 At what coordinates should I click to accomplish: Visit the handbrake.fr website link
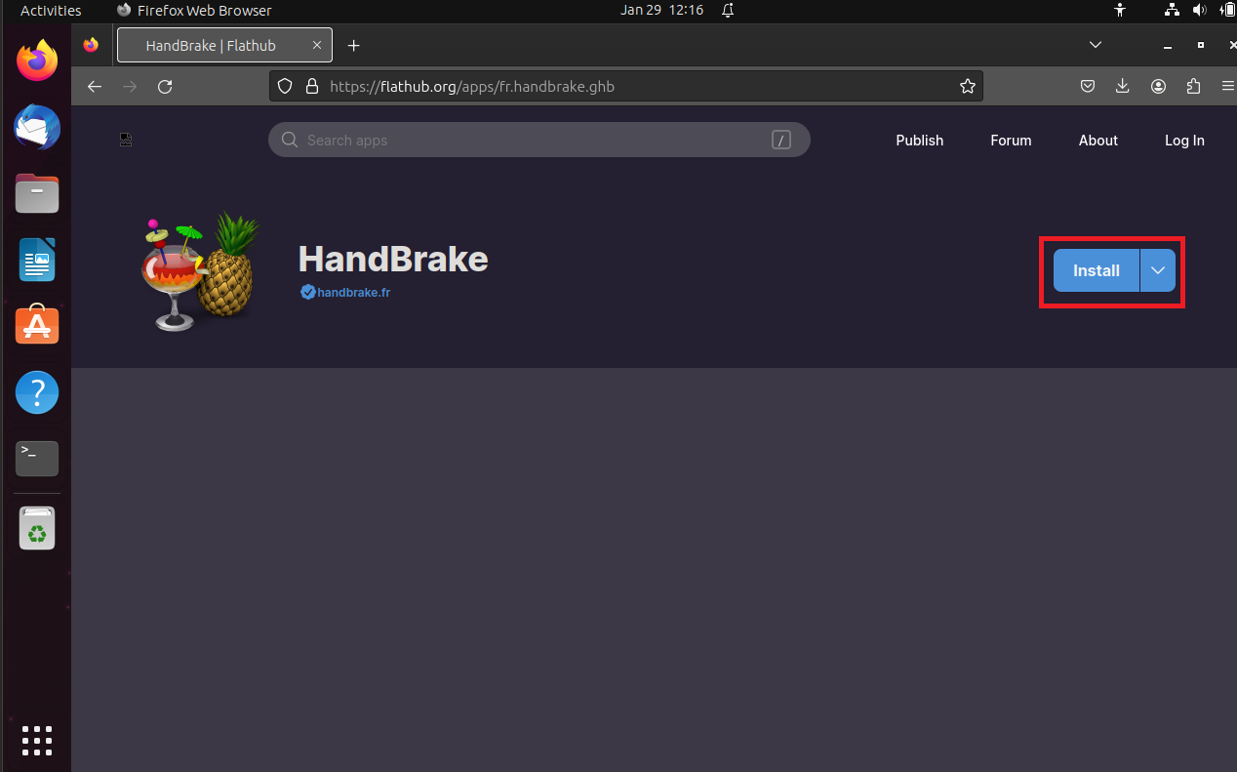click(x=345, y=292)
